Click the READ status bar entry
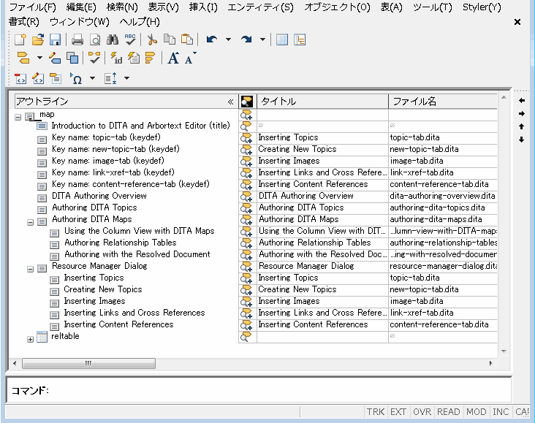Screen dimensions: 535x423 [x=448, y=412]
